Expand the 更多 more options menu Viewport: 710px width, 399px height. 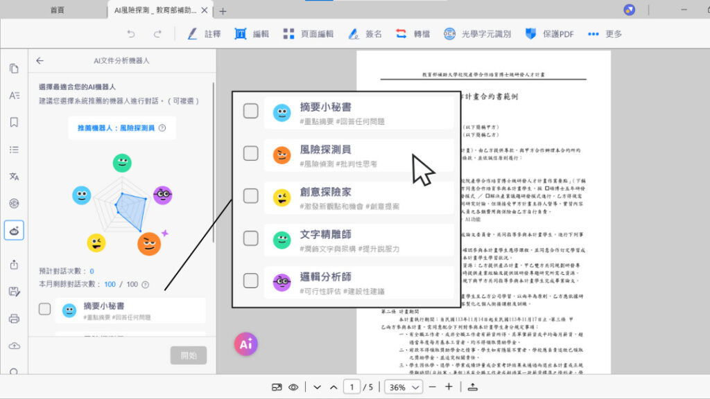point(604,34)
